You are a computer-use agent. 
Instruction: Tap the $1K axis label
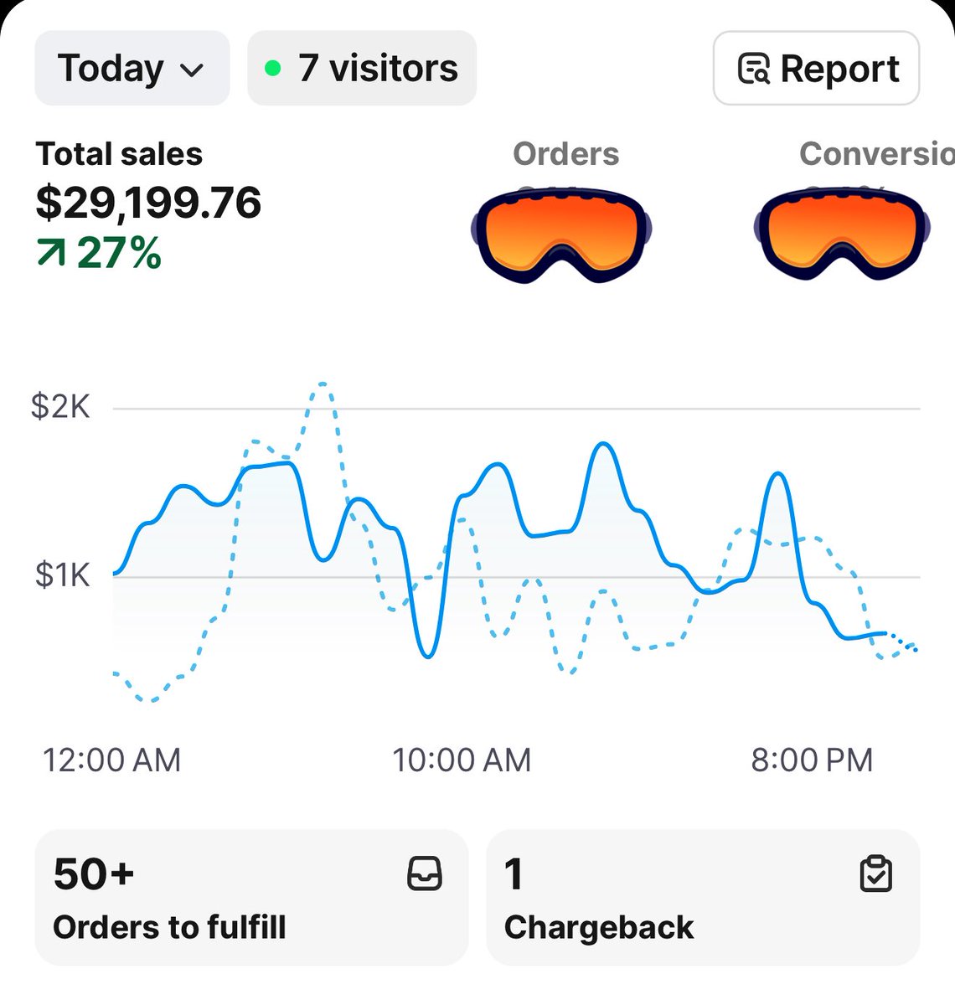tap(62, 575)
